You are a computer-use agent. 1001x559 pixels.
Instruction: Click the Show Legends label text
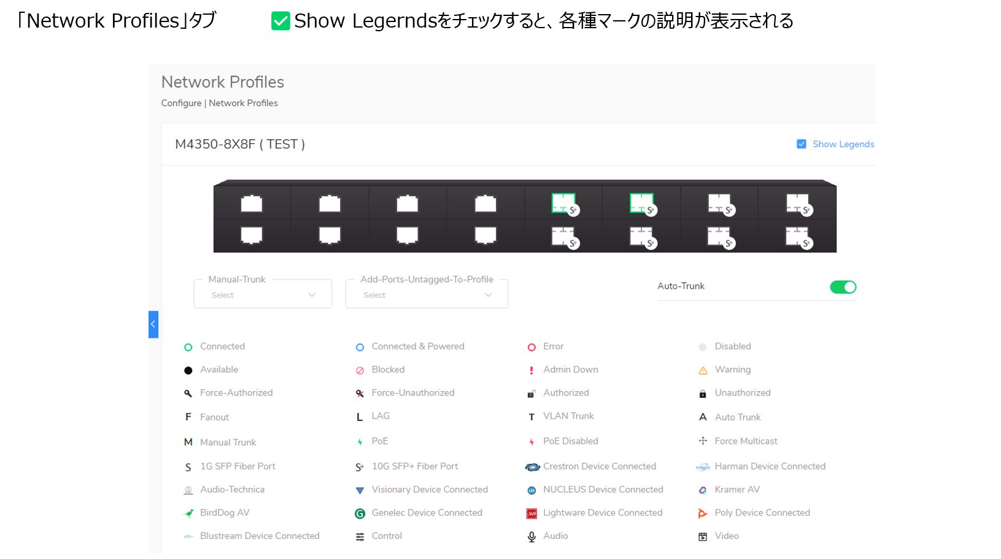pos(843,144)
